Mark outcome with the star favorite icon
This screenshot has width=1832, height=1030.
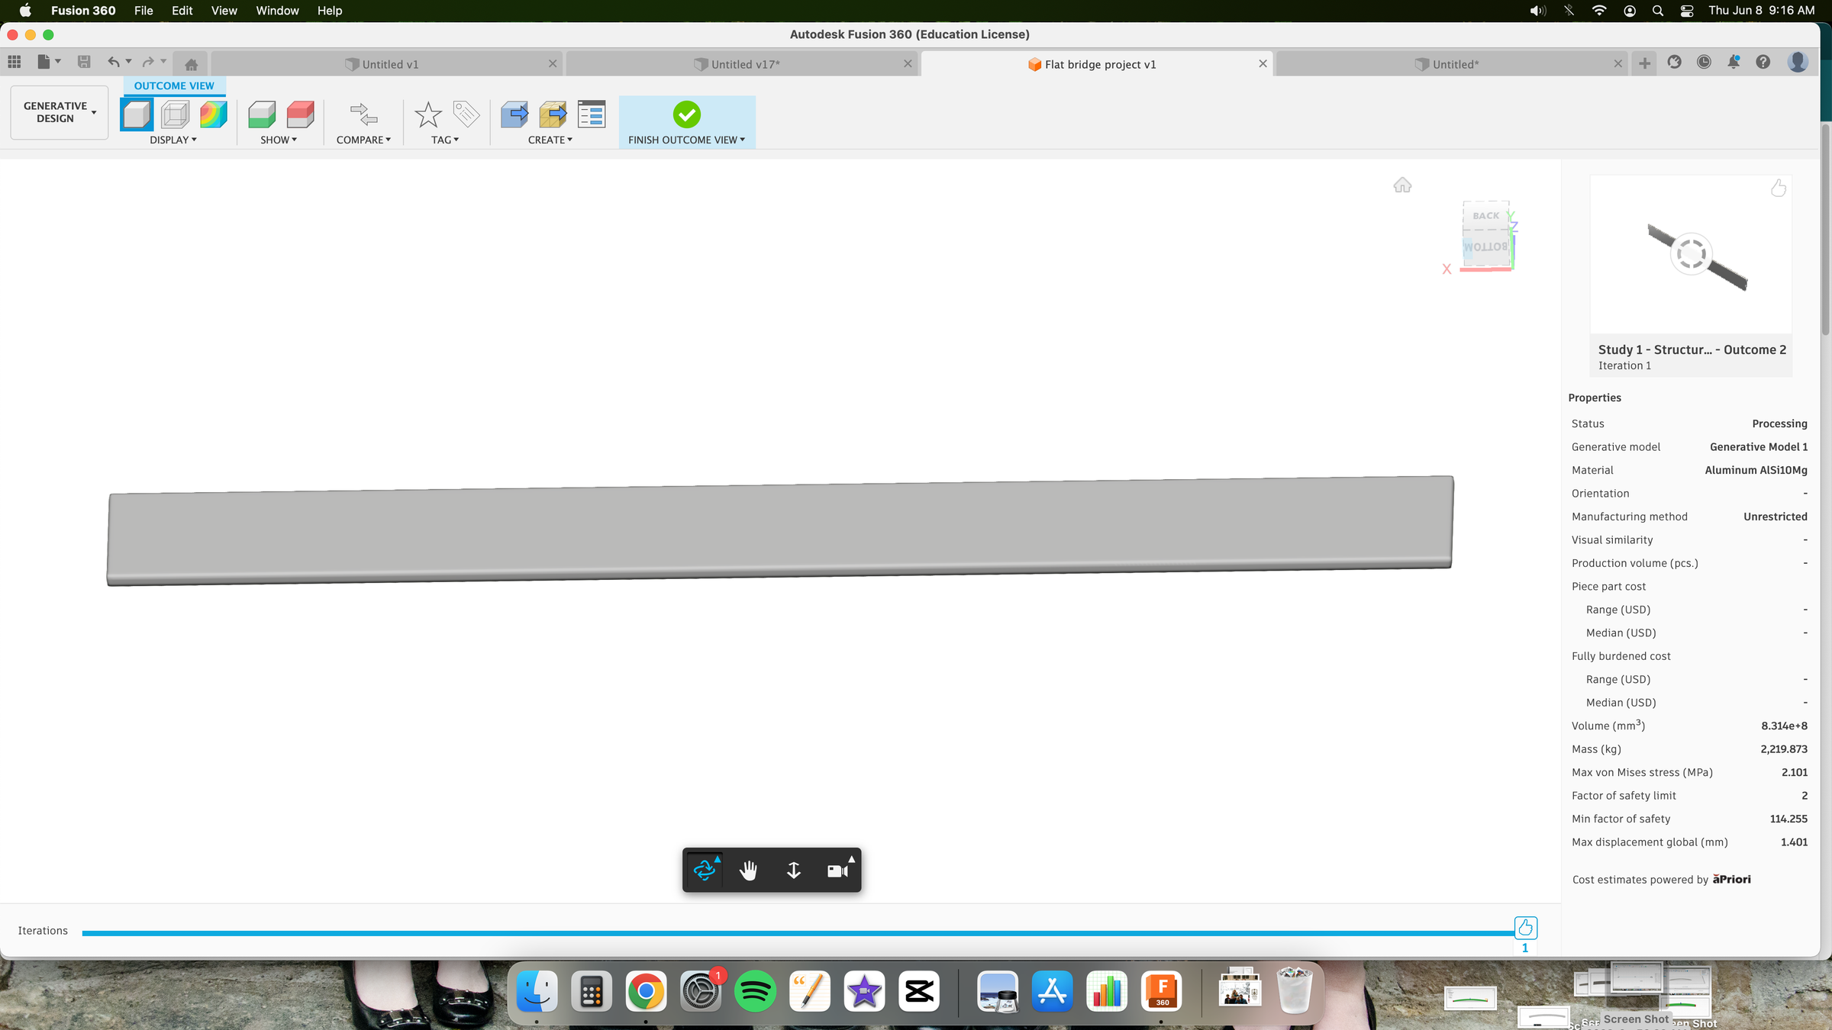click(427, 114)
